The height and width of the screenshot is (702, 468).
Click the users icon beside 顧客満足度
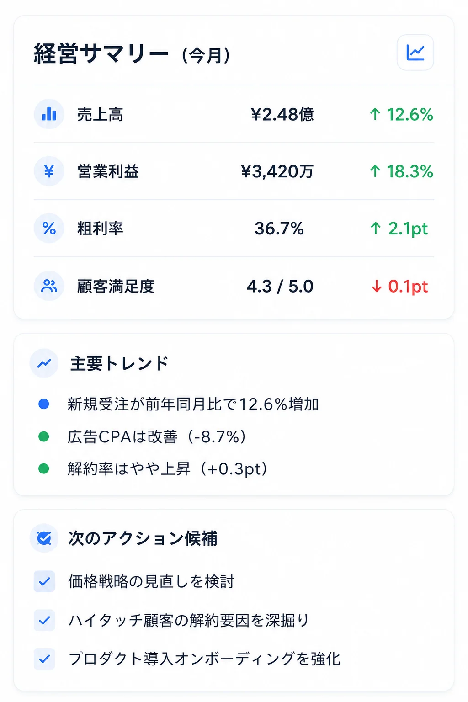pyautogui.click(x=49, y=286)
